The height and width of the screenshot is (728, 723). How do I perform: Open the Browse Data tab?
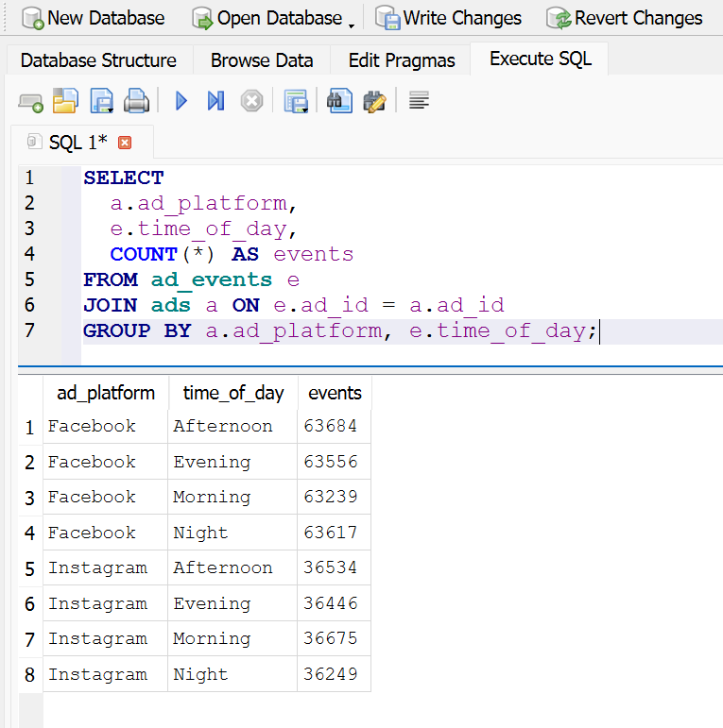262,60
